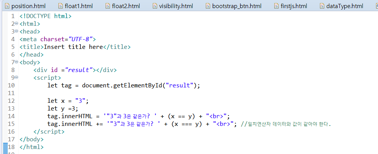This screenshot has height=154, width=378.
Task: Open the bootstrap_btn.html tab
Action: pyautogui.click(x=237, y=6)
